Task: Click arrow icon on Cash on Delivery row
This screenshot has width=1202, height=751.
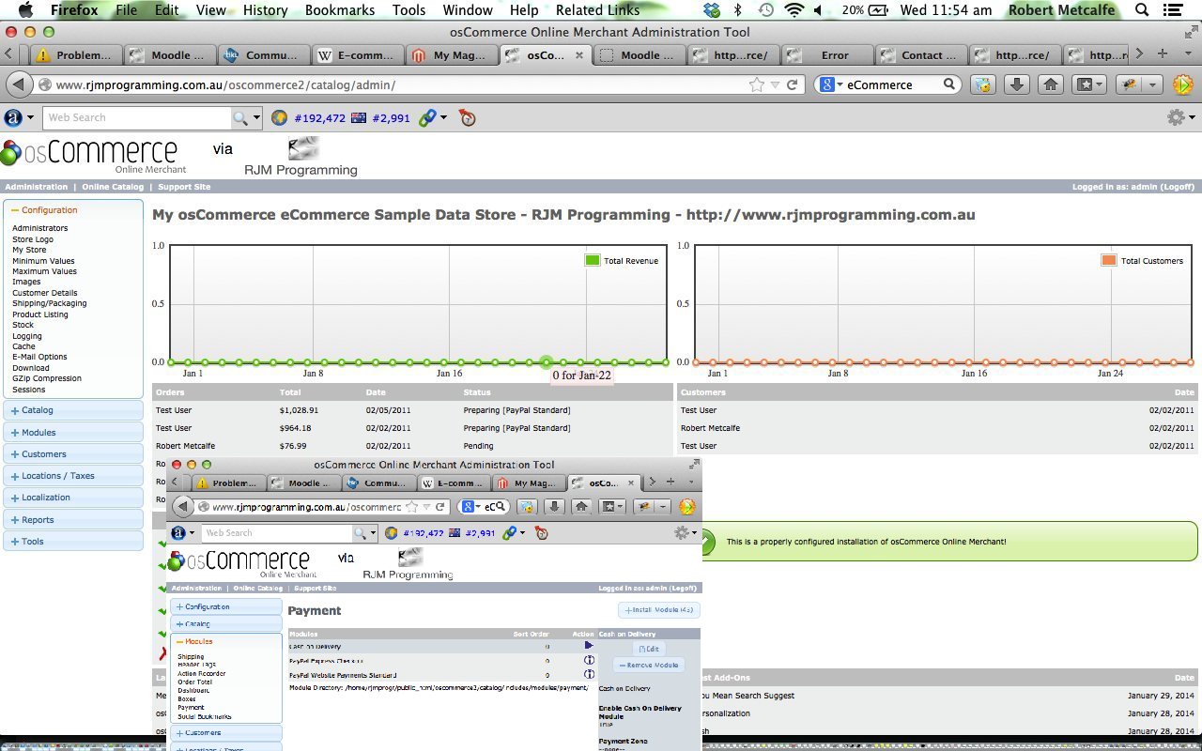Action: click(x=589, y=646)
